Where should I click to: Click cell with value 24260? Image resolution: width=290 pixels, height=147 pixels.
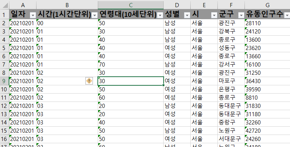267,139
